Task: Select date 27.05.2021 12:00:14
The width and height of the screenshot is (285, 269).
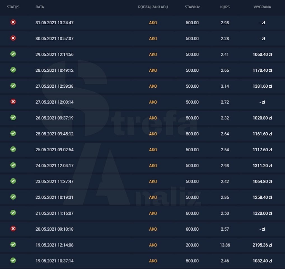Action: [55, 102]
